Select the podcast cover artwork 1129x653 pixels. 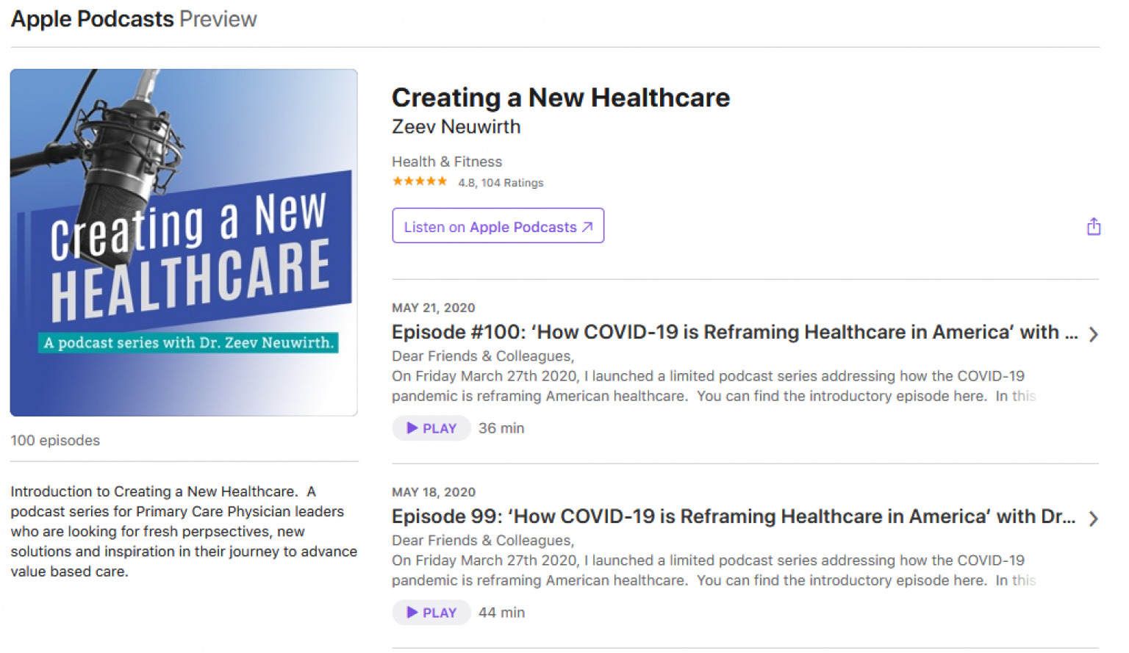point(184,242)
